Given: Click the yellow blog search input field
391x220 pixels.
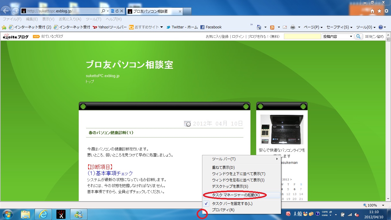Looking at the screenshot, I should click(x=303, y=36).
